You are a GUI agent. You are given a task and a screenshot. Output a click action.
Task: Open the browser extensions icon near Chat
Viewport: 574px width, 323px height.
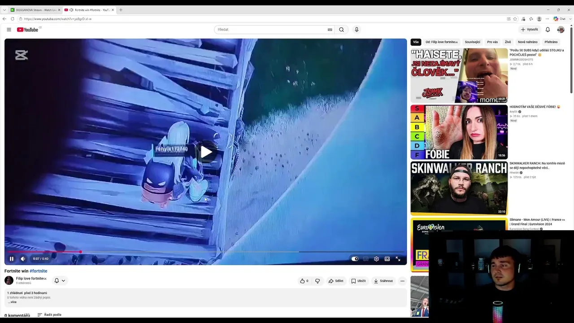[x=523, y=19]
